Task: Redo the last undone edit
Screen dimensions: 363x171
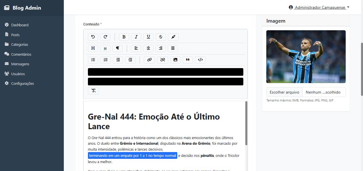Action: pyautogui.click(x=105, y=37)
